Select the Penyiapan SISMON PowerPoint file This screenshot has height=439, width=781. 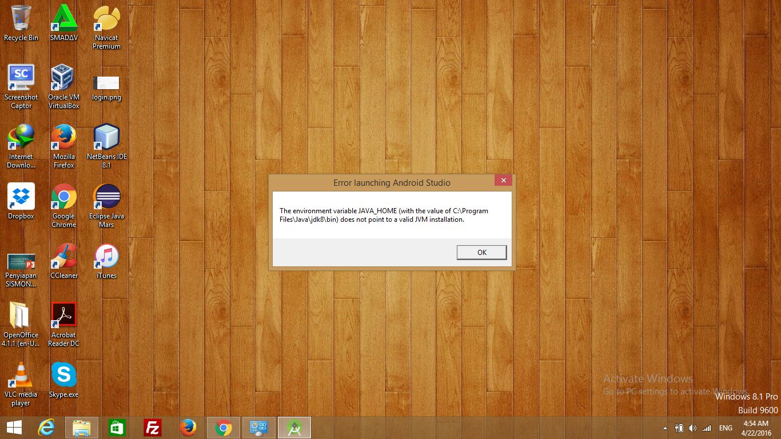click(x=21, y=270)
